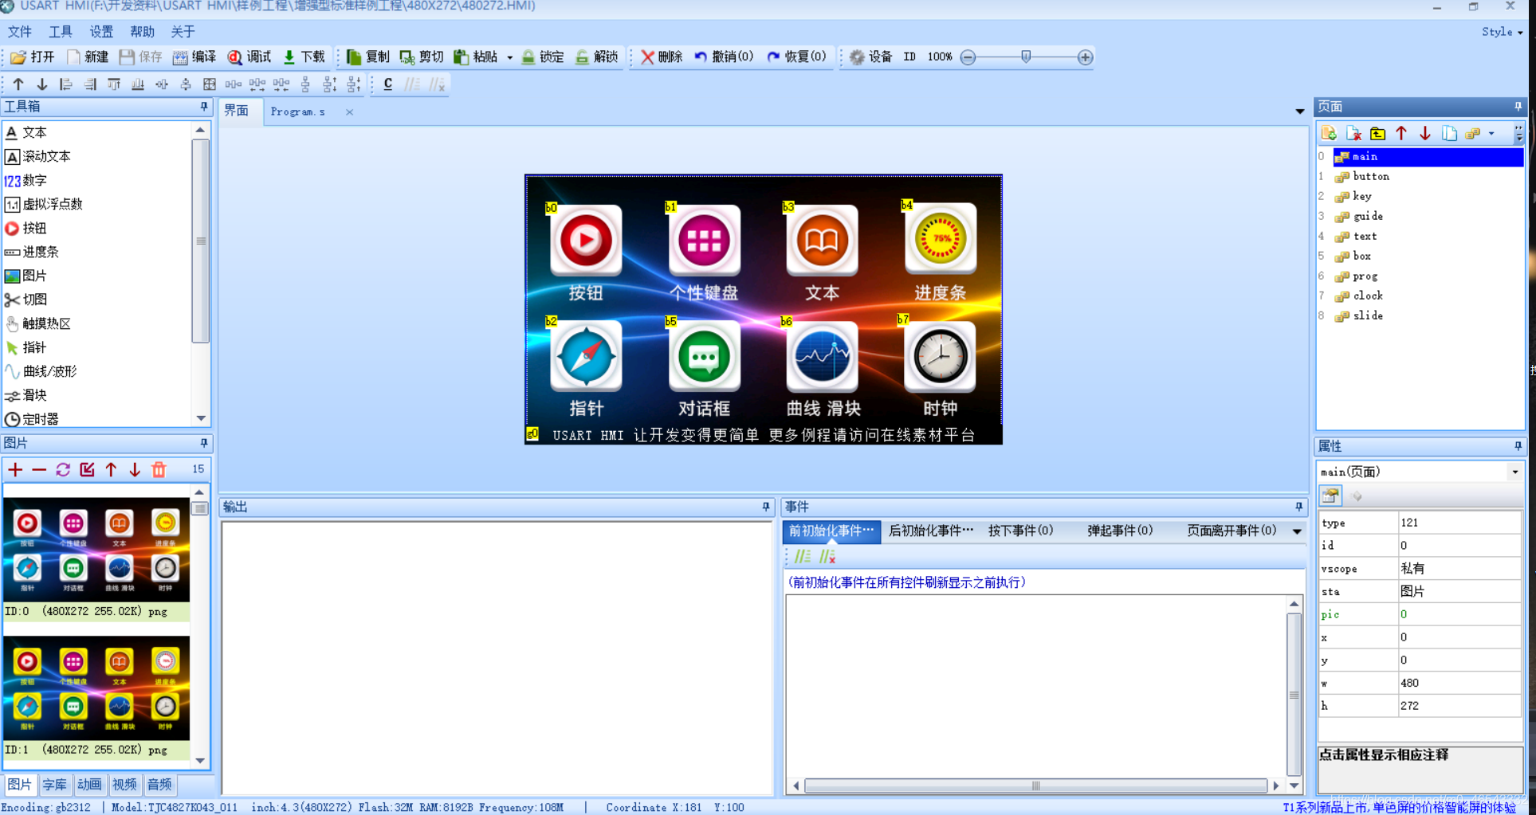The image size is (1536, 815).
Task: Click the align left edges icon
Action: point(66,84)
